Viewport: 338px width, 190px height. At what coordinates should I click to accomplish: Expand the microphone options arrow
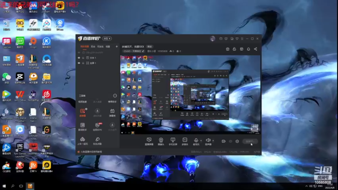201,141
